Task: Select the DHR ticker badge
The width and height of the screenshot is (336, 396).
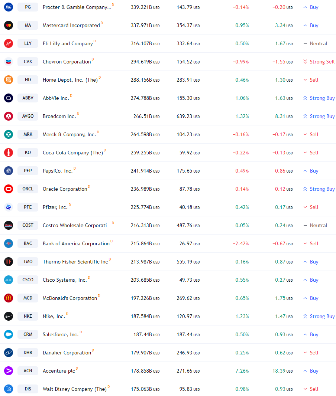Action: pyautogui.click(x=28, y=353)
